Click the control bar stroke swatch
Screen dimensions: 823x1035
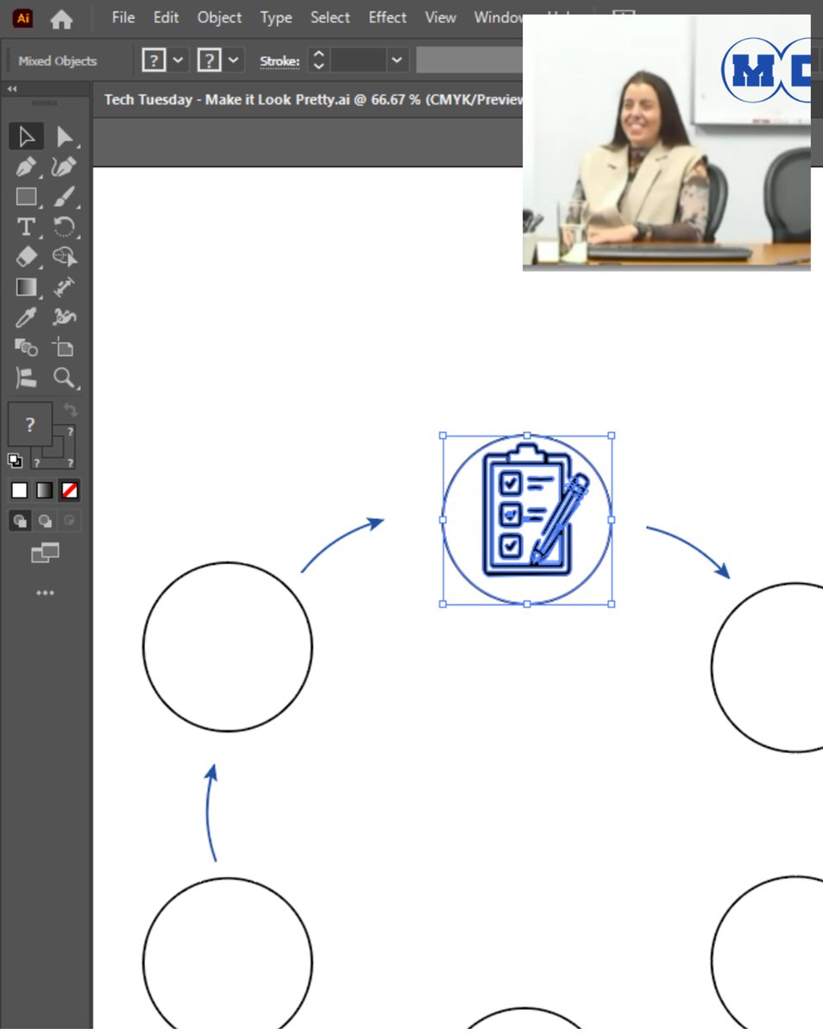pyautogui.click(x=210, y=60)
